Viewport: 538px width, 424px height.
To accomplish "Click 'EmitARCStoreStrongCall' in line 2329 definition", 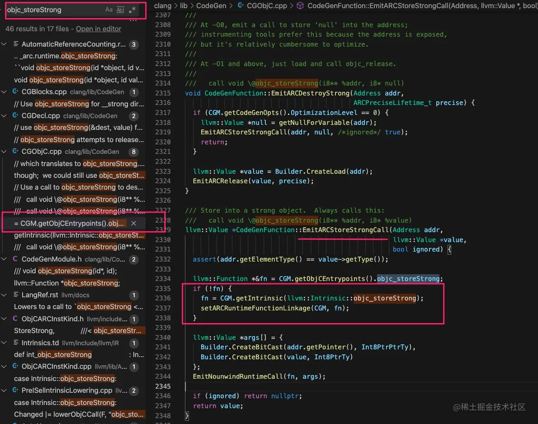I will point(345,230).
